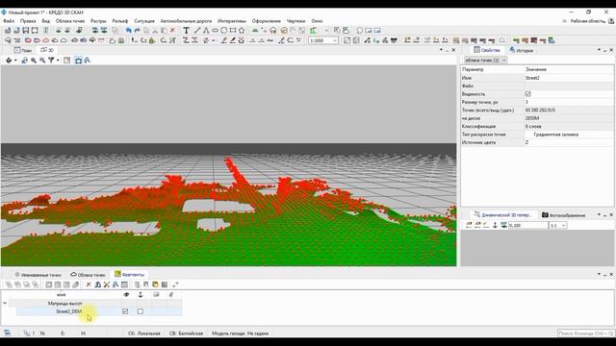
Task: Open the Файл menu
Action: coord(9,21)
